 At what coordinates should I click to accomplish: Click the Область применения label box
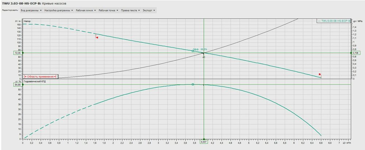pos(40,76)
